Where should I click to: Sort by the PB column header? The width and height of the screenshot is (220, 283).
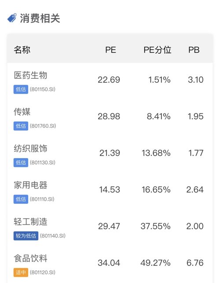point(194,50)
